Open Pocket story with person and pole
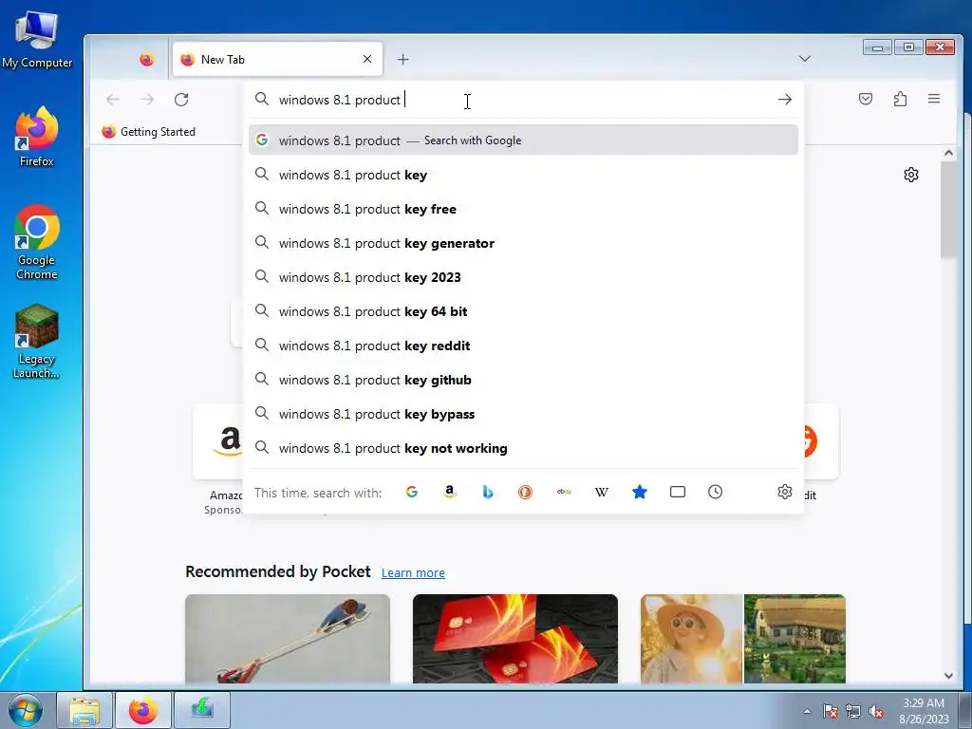This screenshot has width=972, height=729. coord(288,639)
